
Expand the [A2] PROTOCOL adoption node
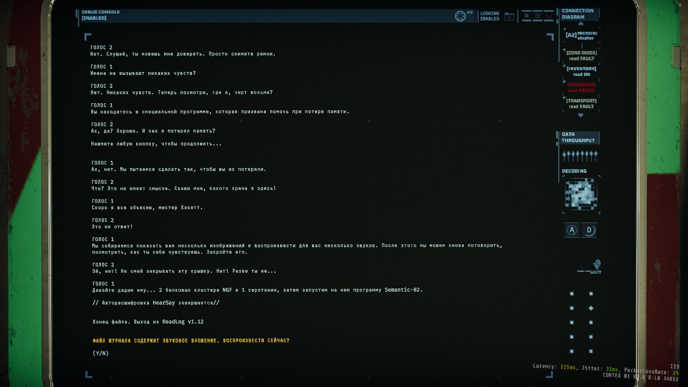pos(581,35)
